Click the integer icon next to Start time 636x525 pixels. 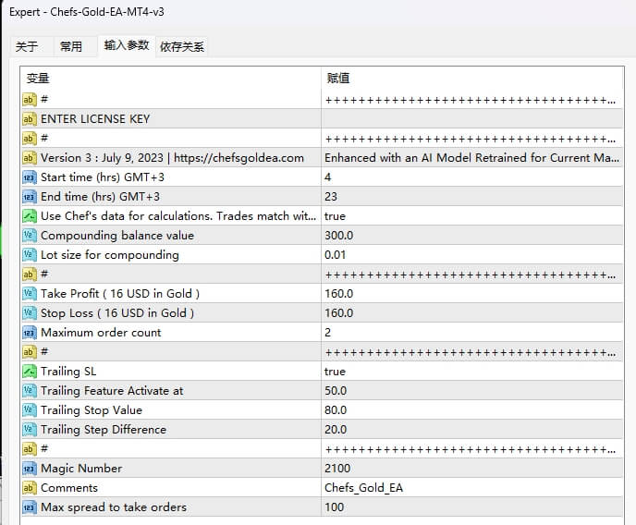[29, 177]
